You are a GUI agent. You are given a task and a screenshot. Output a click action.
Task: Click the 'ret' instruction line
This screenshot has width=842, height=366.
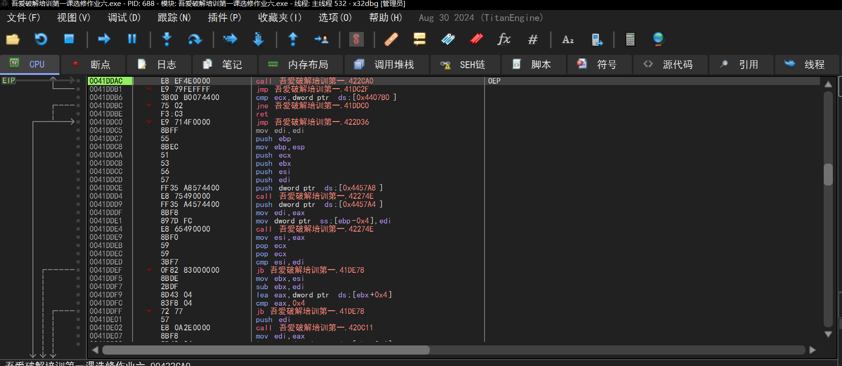point(262,114)
